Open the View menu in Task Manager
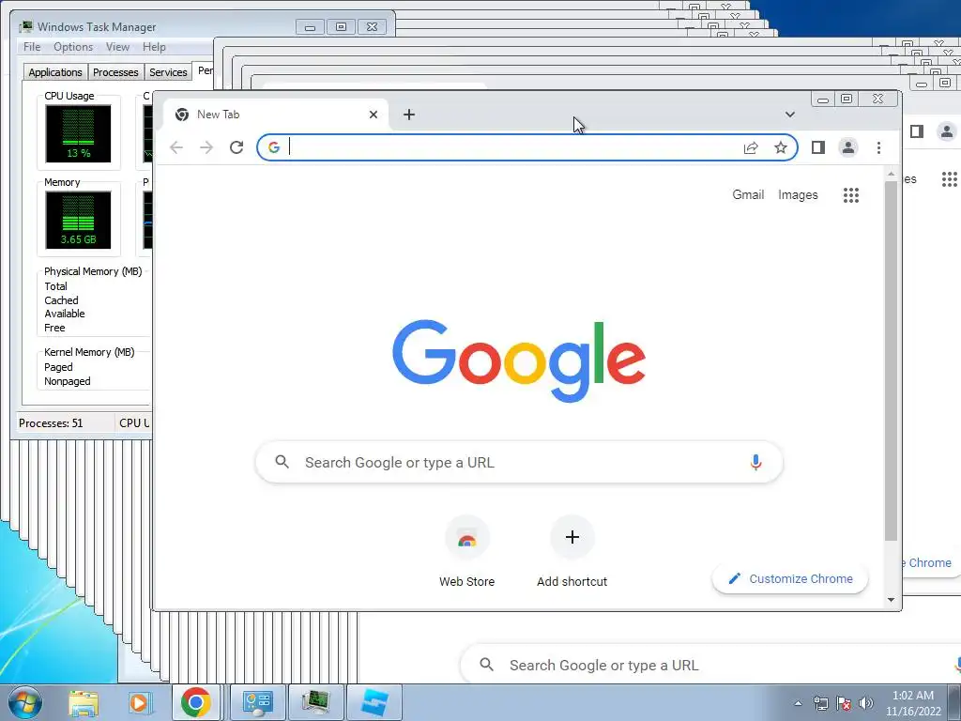 (117, 47)
